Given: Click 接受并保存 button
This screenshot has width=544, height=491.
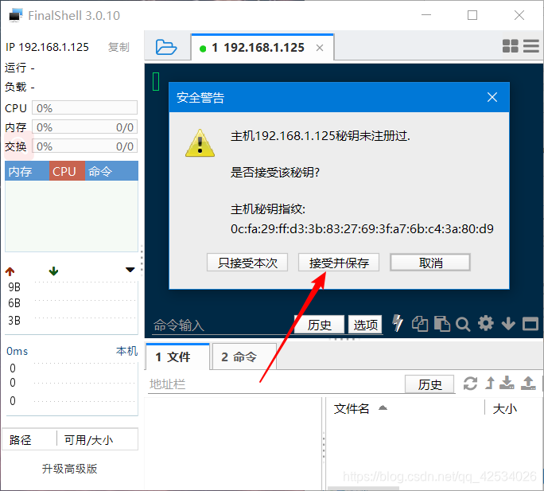Looking at the screenshot, I should point(339,263).
